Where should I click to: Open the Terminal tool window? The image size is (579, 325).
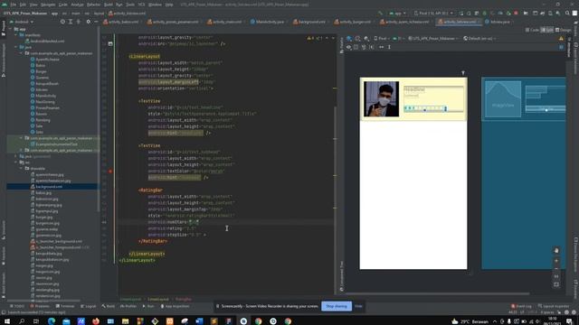tap(64, 306)
